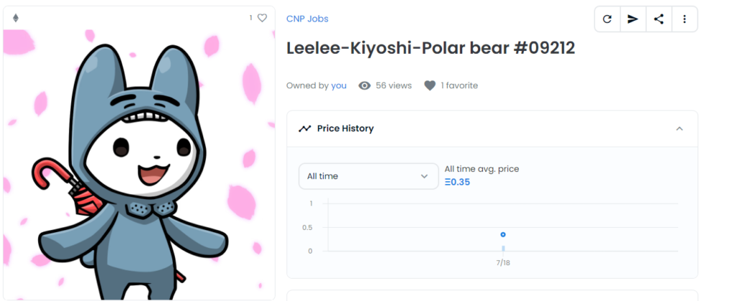Click the all time avg price 0.35 value

pos(457,182)
